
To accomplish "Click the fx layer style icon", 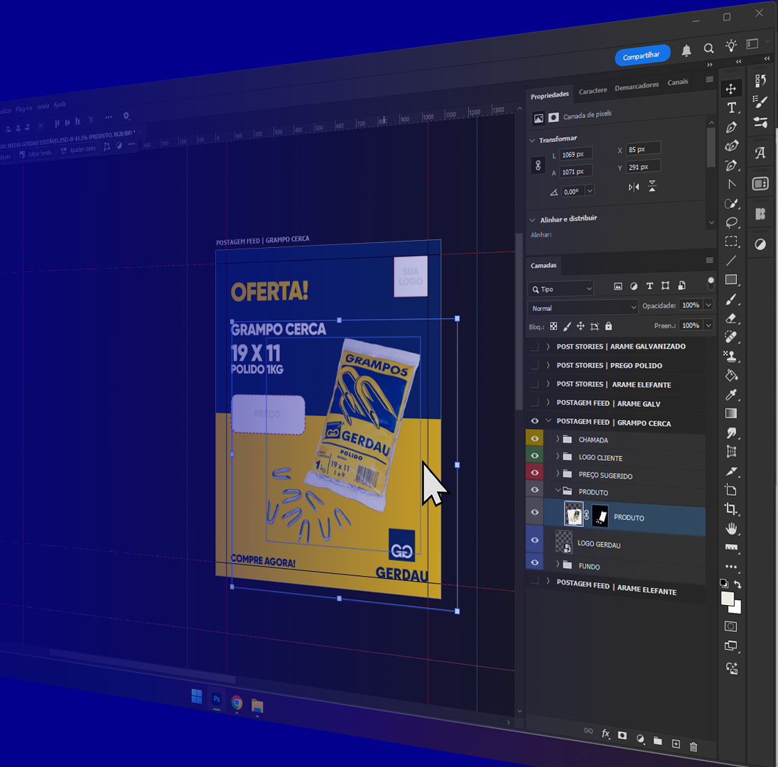I will tap(606, 734).
